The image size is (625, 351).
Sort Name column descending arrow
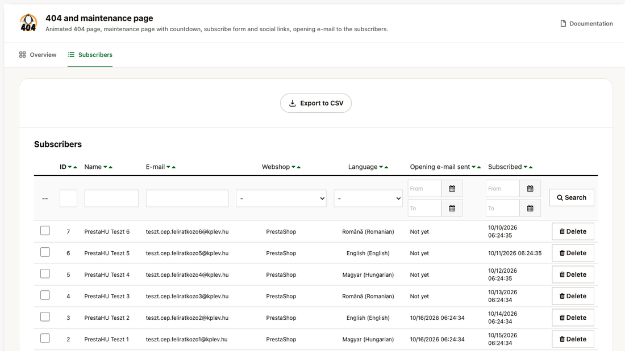[105, 167]
